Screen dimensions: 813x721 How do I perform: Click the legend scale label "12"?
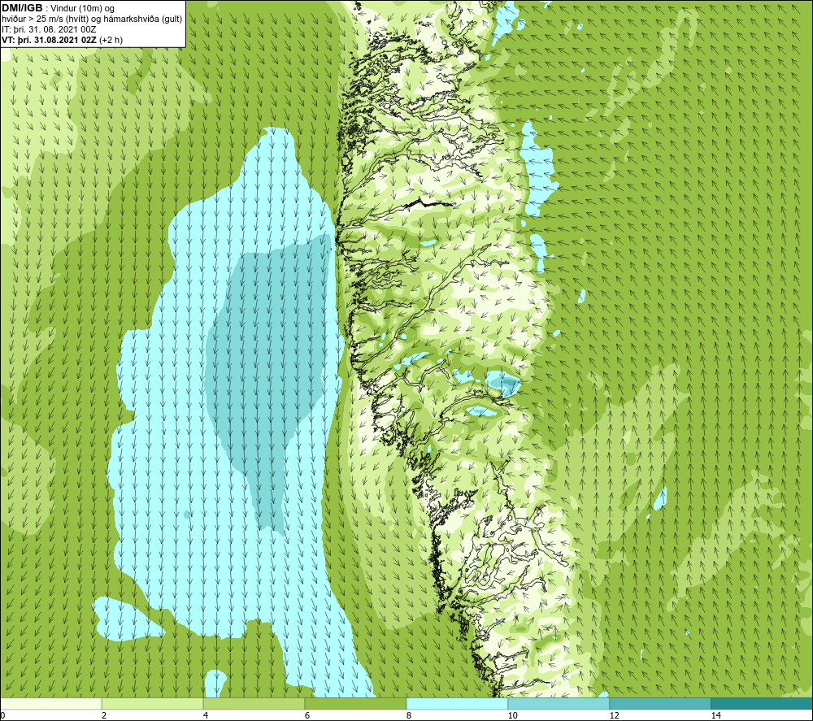click(614, 716)
